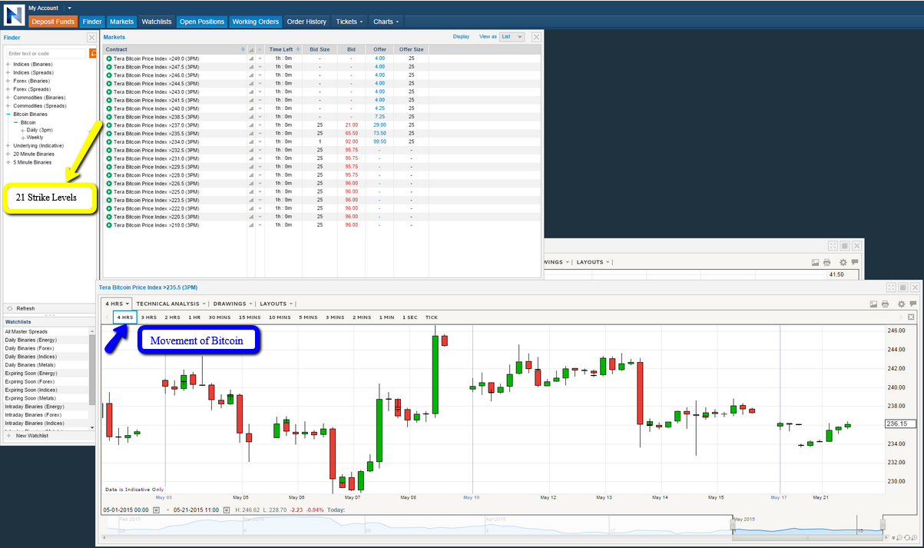
Task: Select the 1 HR chart interval
Action: tap(194, 317)
